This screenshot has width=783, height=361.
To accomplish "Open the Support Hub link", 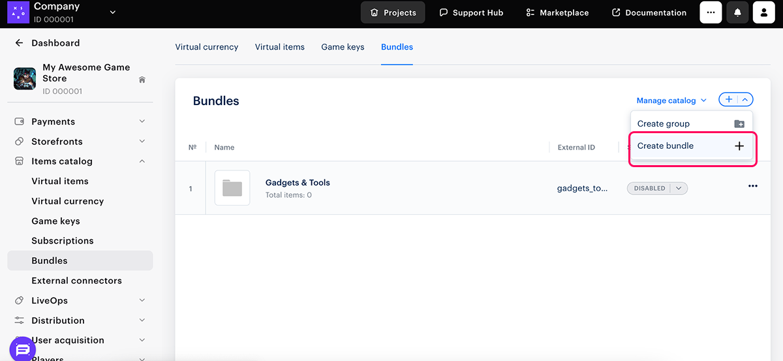I will (471, 12).
